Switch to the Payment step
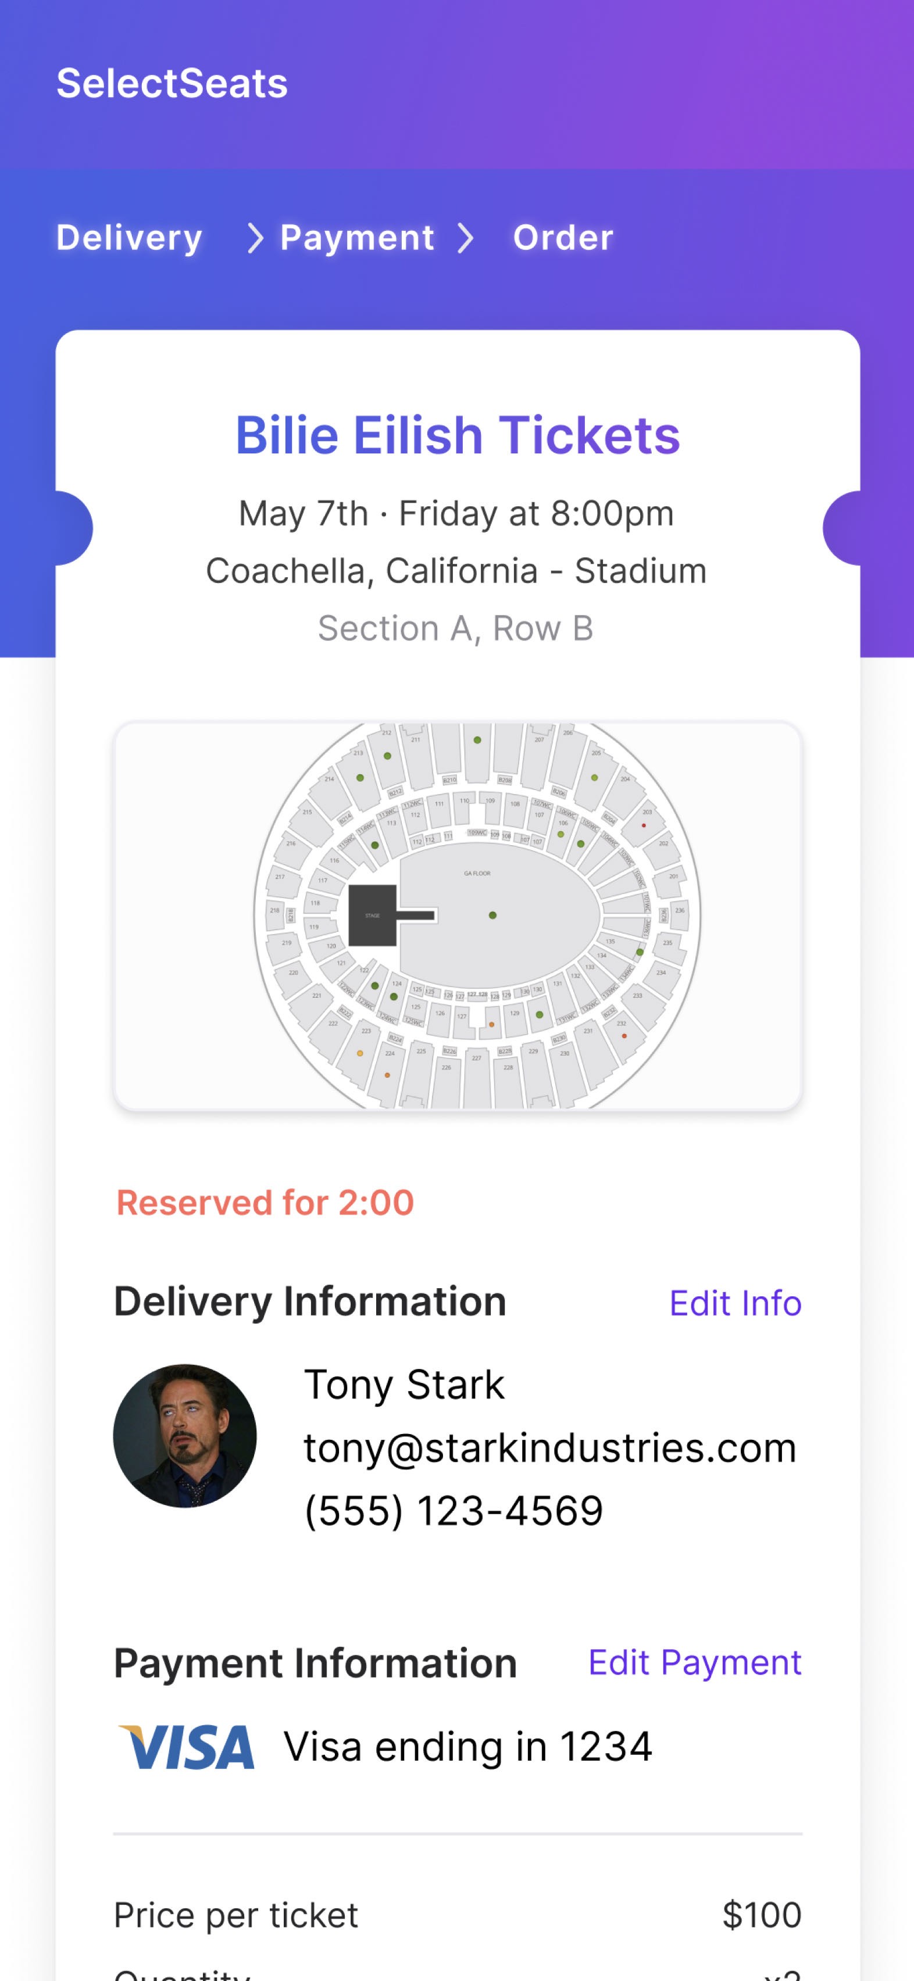This screenshot has width=914, height=1981. (357, 238)
